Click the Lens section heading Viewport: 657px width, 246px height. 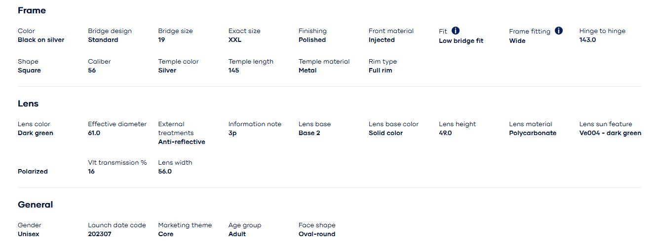tap(28, 104)
